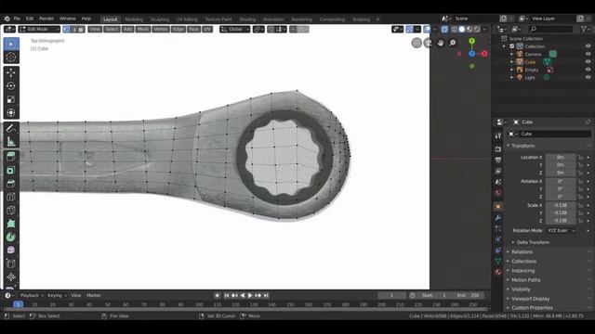
Task: Choose the Scale tool
Action: [x=11, y=99]
